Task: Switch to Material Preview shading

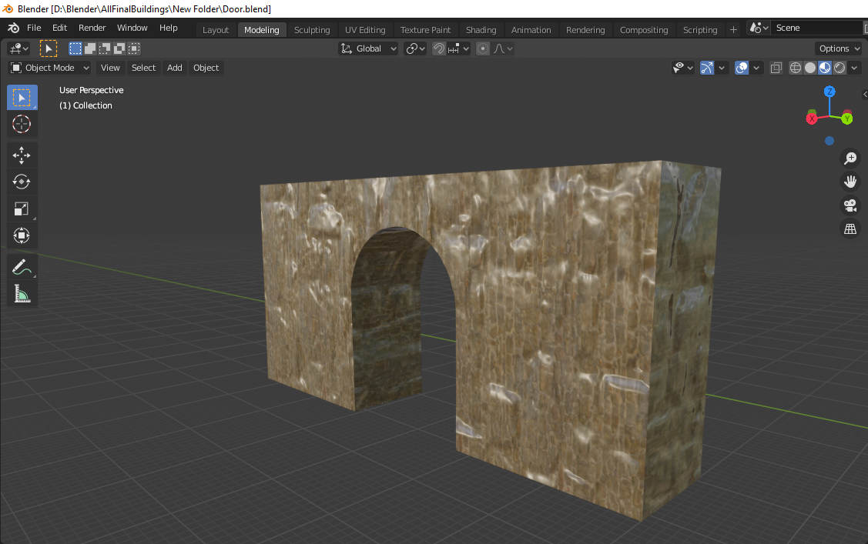Action: (x=825, y=68)
